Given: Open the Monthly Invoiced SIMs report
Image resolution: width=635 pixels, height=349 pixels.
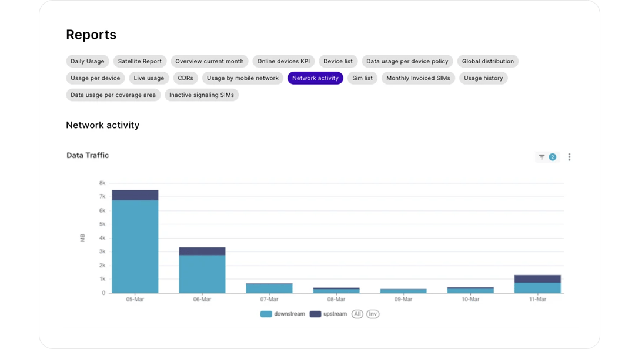Looking at the screenshot, I should click(418, 78).
